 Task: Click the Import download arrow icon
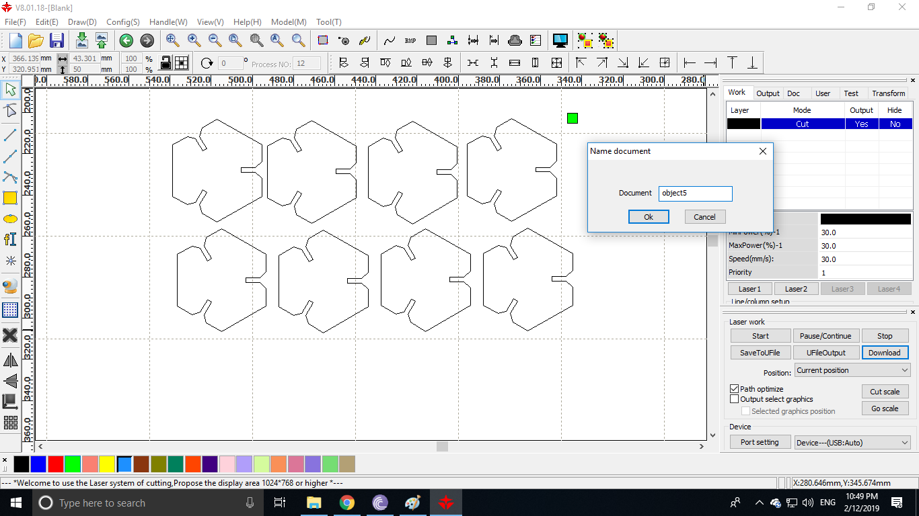click(81, 40)
